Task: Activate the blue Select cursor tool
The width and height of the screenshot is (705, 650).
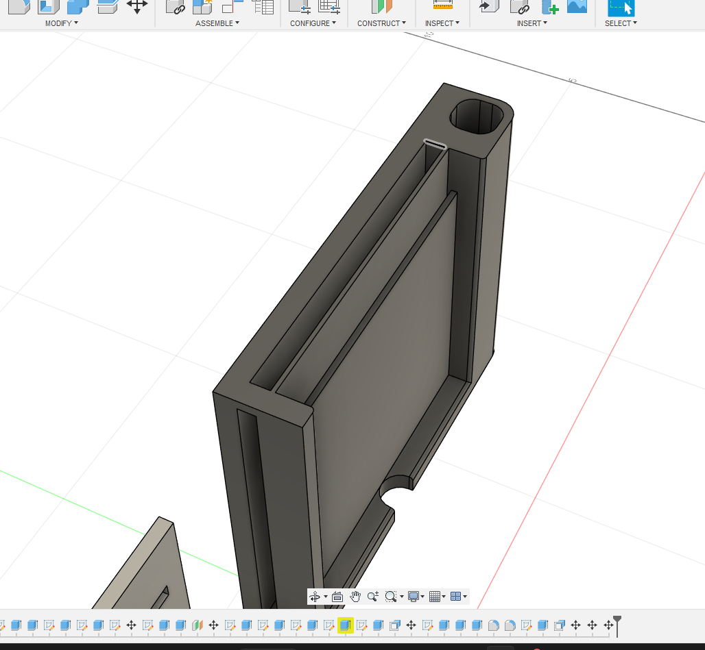Action: (x=621, y=8)
